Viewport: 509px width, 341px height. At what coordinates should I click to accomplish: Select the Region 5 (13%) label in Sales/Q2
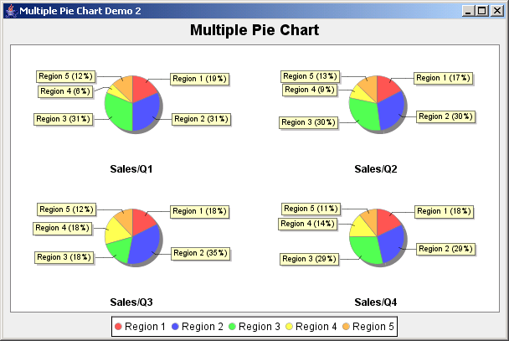(310, 76)
